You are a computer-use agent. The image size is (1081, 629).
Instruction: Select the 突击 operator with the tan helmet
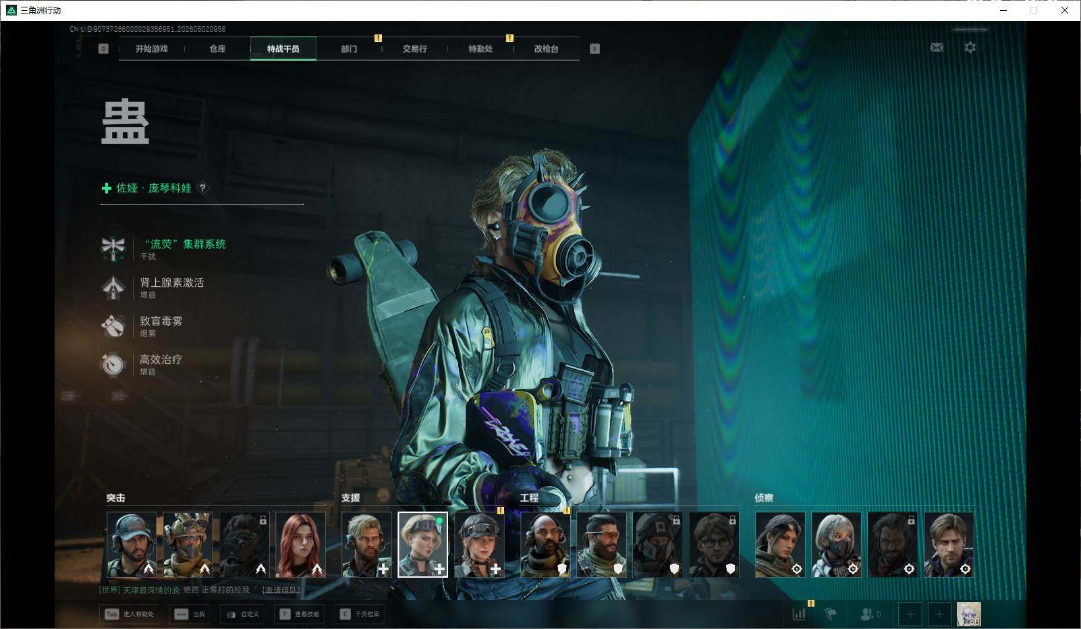coord(188,545)
